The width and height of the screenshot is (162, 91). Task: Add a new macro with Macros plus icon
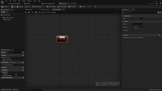pyautogui.click(x=23, y=67)
